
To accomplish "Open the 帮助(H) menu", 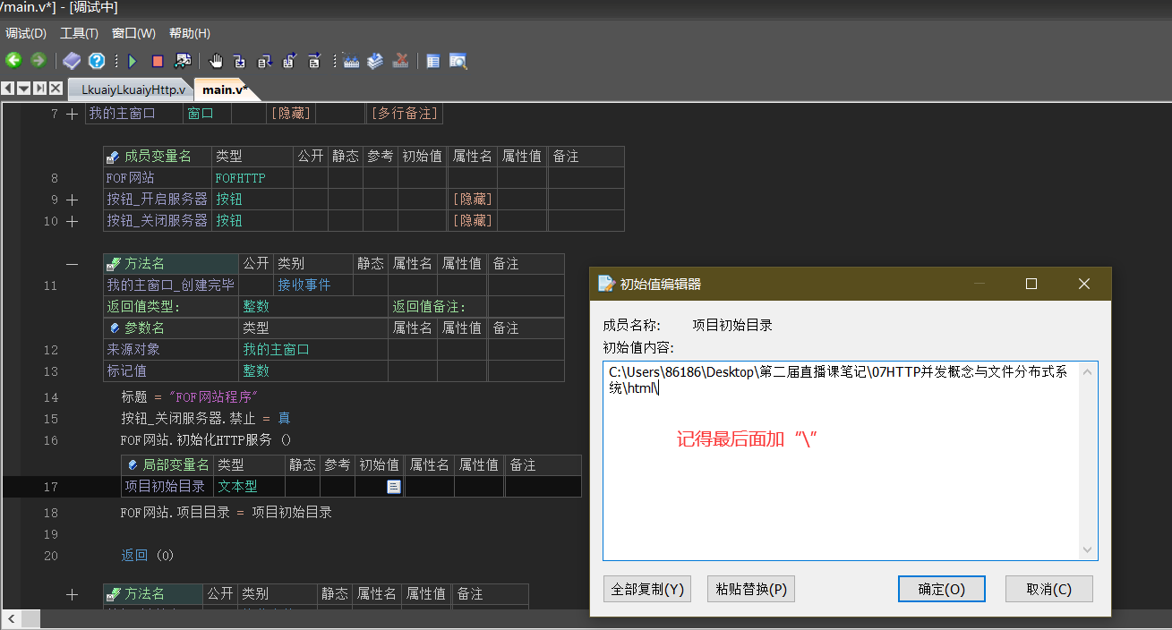I will 190,33.
